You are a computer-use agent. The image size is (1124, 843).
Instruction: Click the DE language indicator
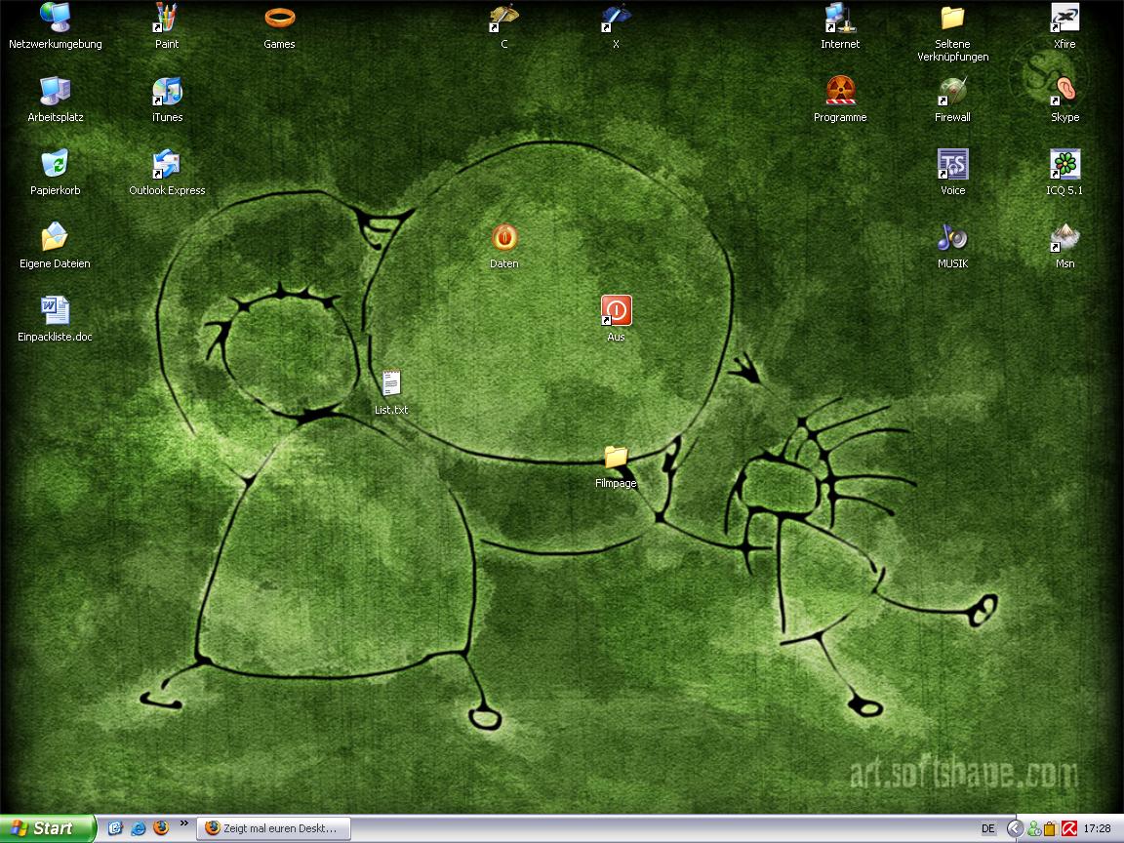coord(987,828)
